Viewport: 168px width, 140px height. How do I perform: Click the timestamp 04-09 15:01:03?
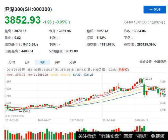tap(135, 22)
